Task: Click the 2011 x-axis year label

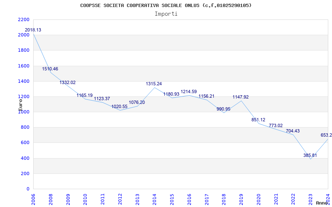Action: coord(103,199)
